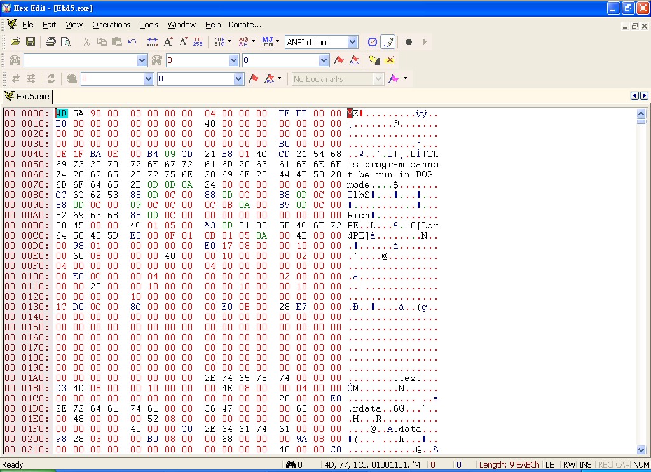651x472 pixels.
Task: Click the Open file toolbar icon
Action: tap(15, 41)
